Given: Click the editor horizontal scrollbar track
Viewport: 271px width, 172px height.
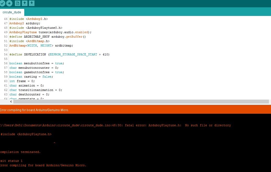Looking at the screenshot, I should click(x=141, y=102).
